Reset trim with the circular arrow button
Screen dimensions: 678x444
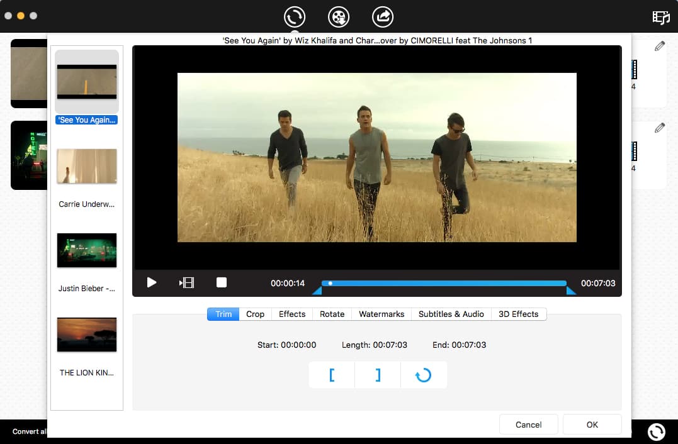point(424,375)
